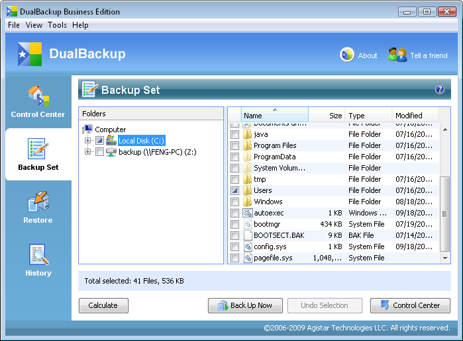The image size is (463, 341).
Task: Click the Users folder icon
Action: (247, 190)
